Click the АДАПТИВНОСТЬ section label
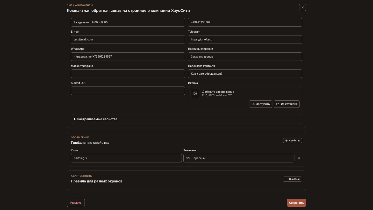The width and height of the screenshot is (373, 210). point(81,176)
